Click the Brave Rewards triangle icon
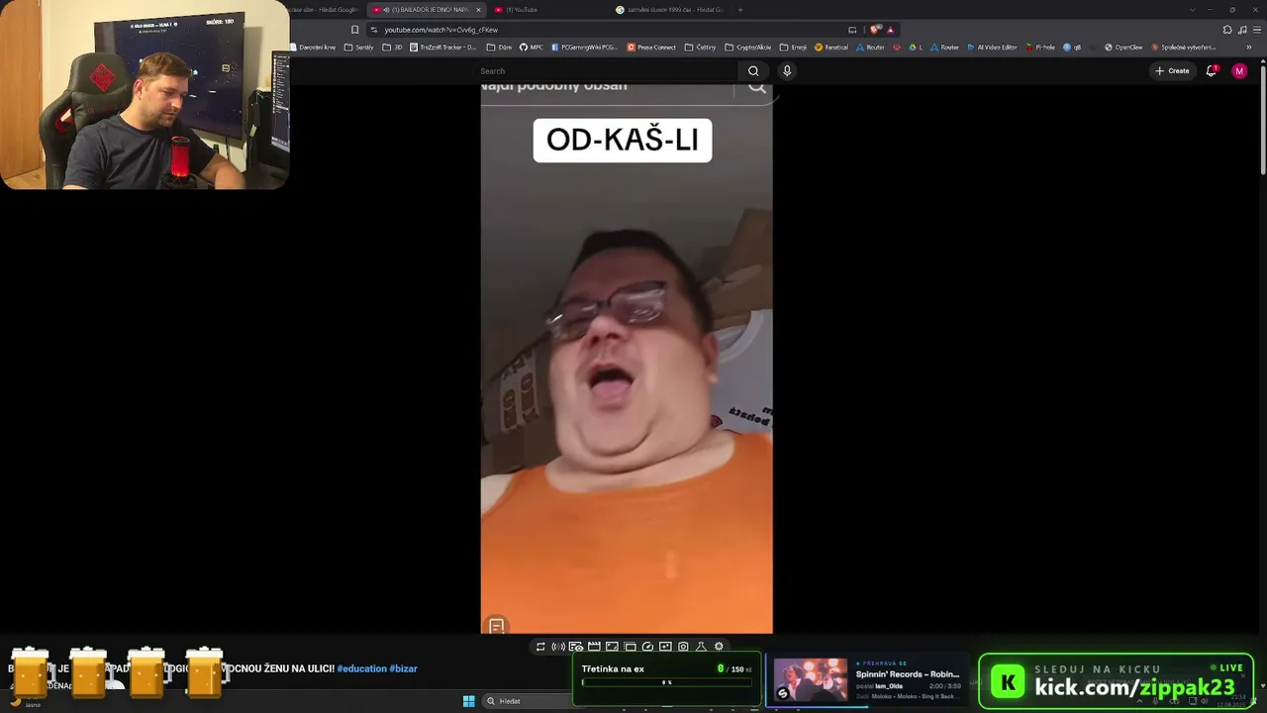The height and width of the screenshot is (713, 1267). point(890,30)
